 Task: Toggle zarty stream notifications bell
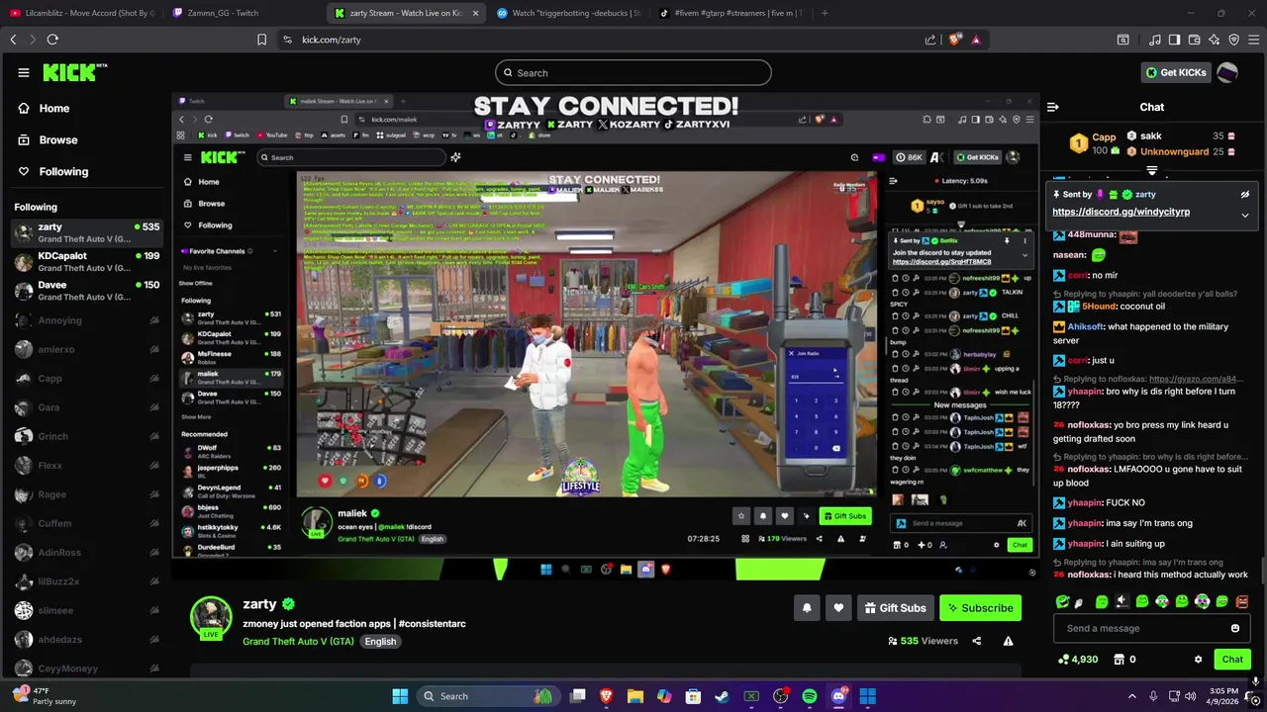(x=807, y=608)
